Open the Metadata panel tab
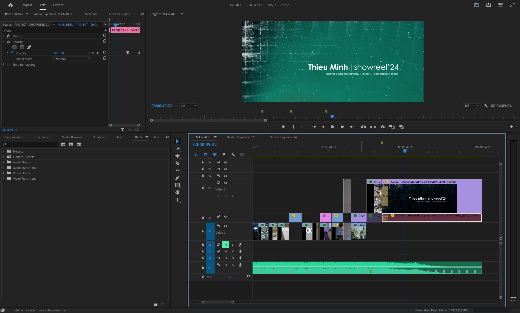Viewport: 520px width, 313px height. pyautogui.click(x=91, y=14)
